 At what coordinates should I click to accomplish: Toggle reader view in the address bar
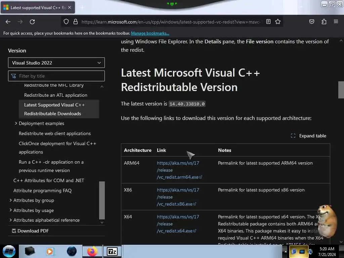pos(268,21)
